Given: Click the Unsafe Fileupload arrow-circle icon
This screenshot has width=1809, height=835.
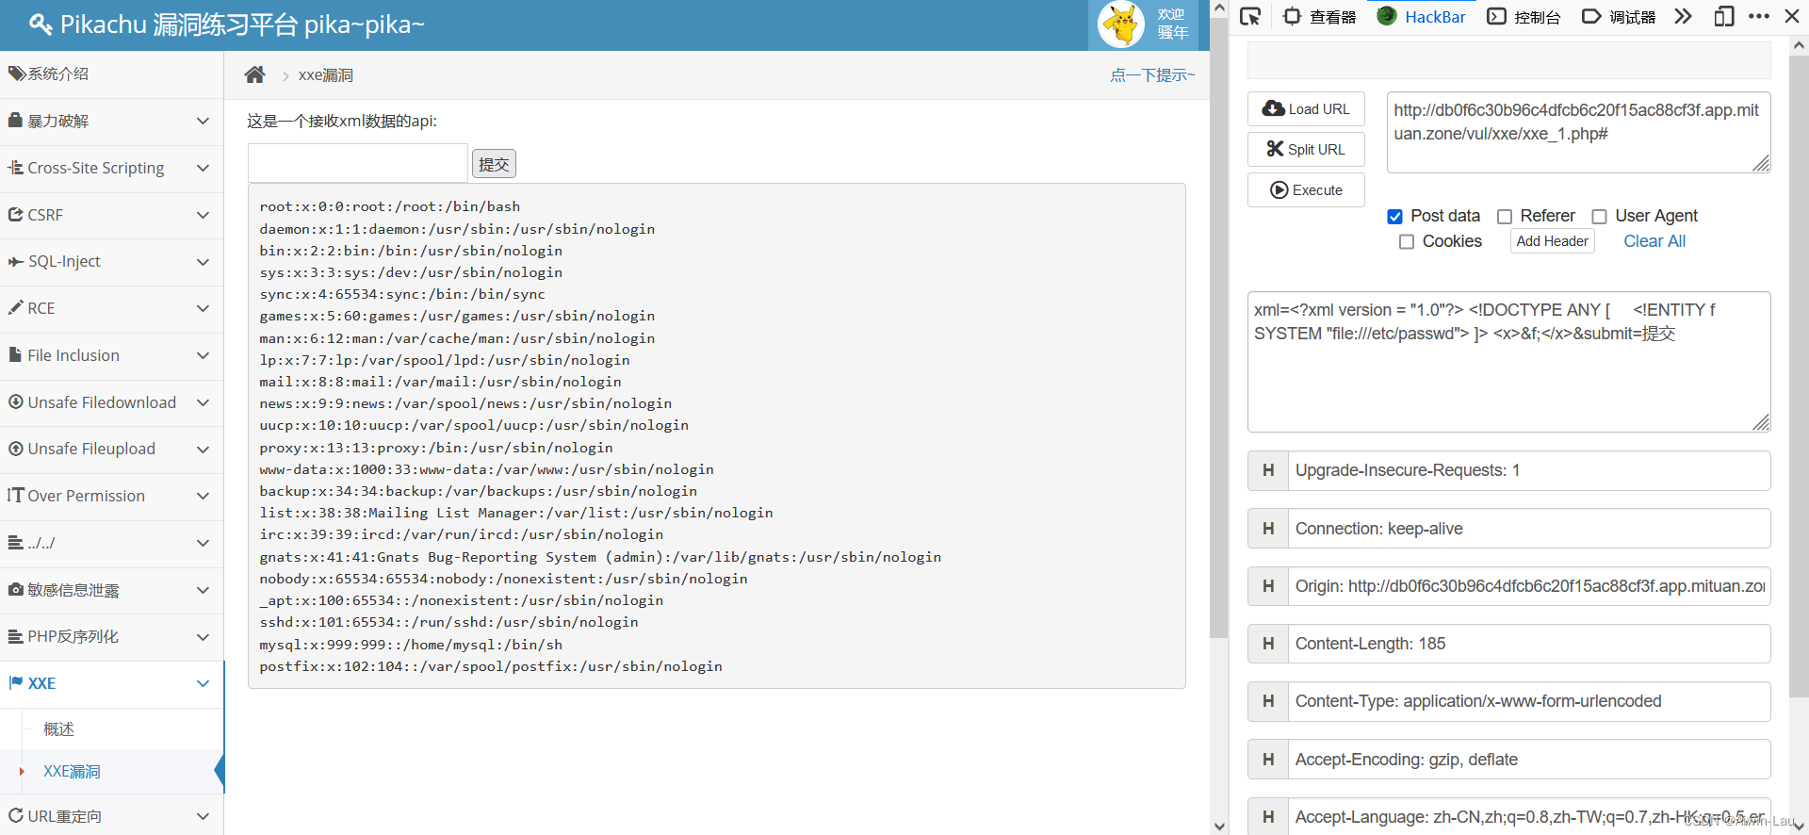Looking at the screenshot, I should pos(15,449).
